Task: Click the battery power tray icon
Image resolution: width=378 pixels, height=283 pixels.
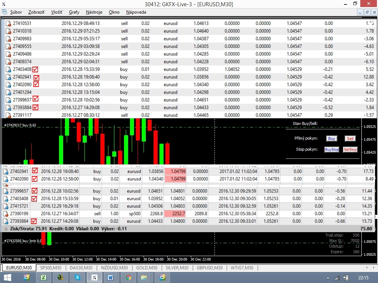Action: pyautogui.click(x=346, y=278)
